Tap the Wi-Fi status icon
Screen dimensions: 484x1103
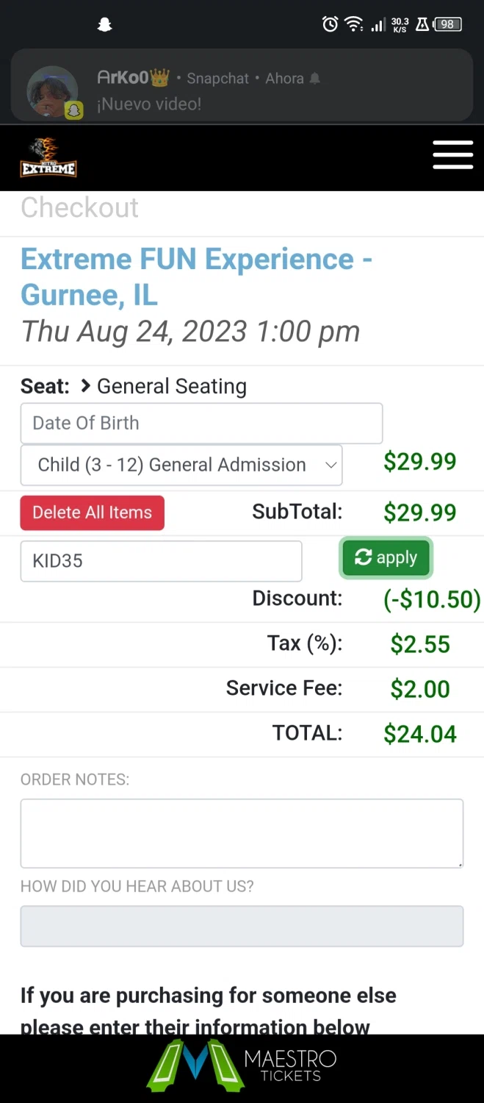354,24
